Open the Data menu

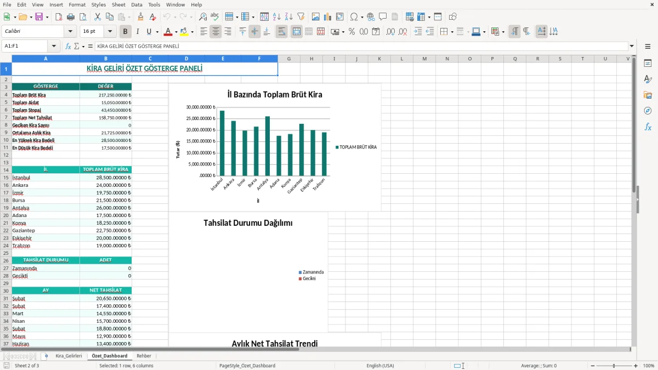(x=137, y=4)
